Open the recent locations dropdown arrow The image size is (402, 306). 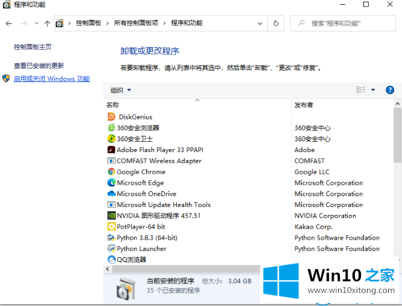pyautogui.click(x=36, y=24)
